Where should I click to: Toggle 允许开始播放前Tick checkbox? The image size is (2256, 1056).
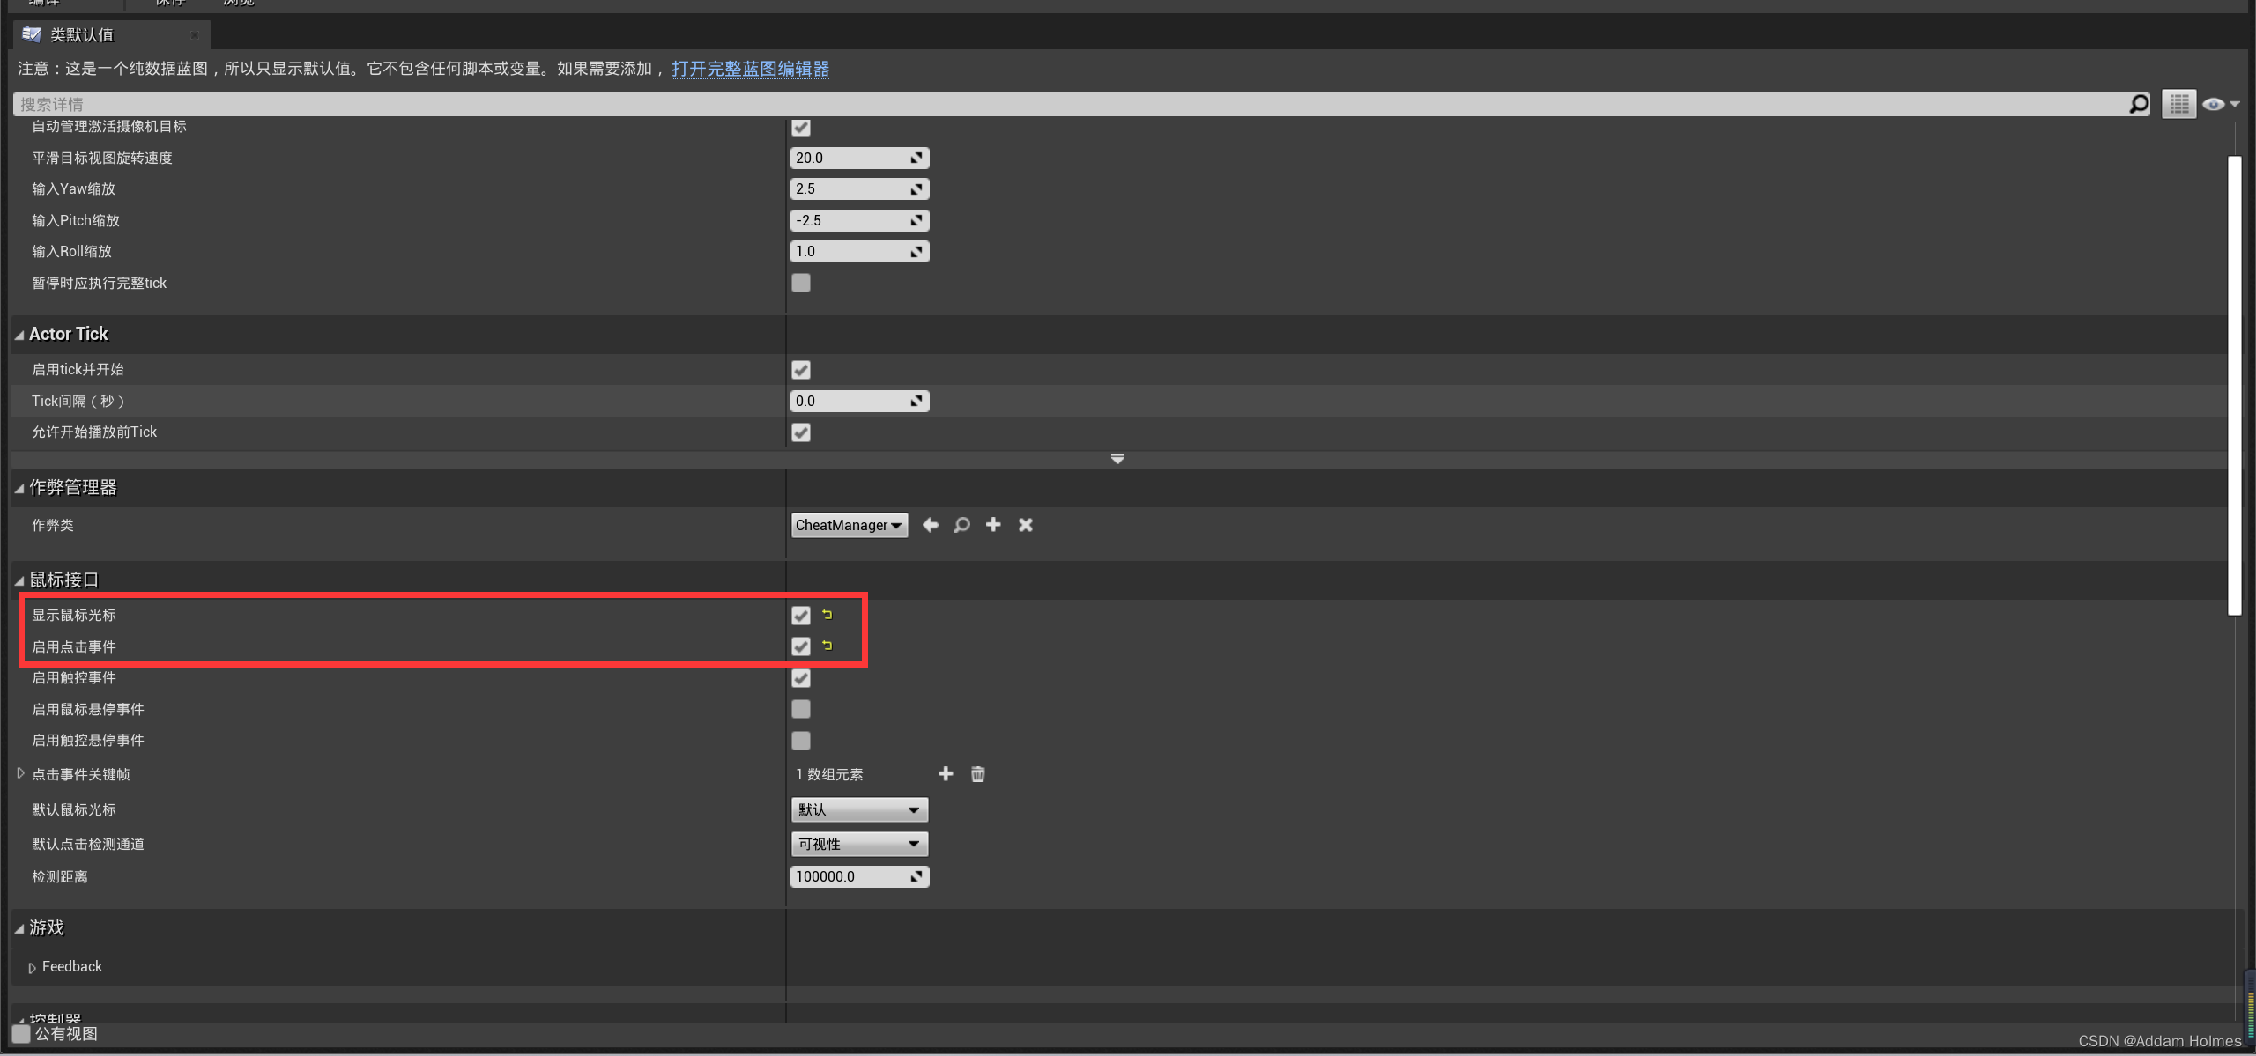click(x=801, y=432)
